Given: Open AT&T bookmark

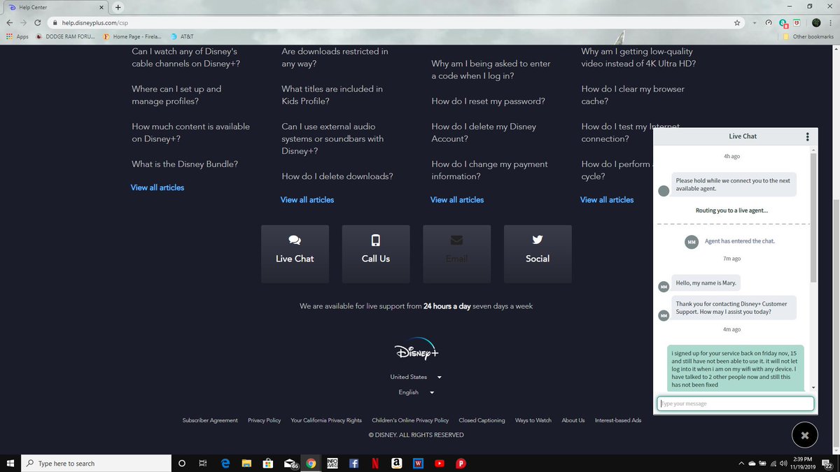Looking at the screenshot, I should point(182,36).
